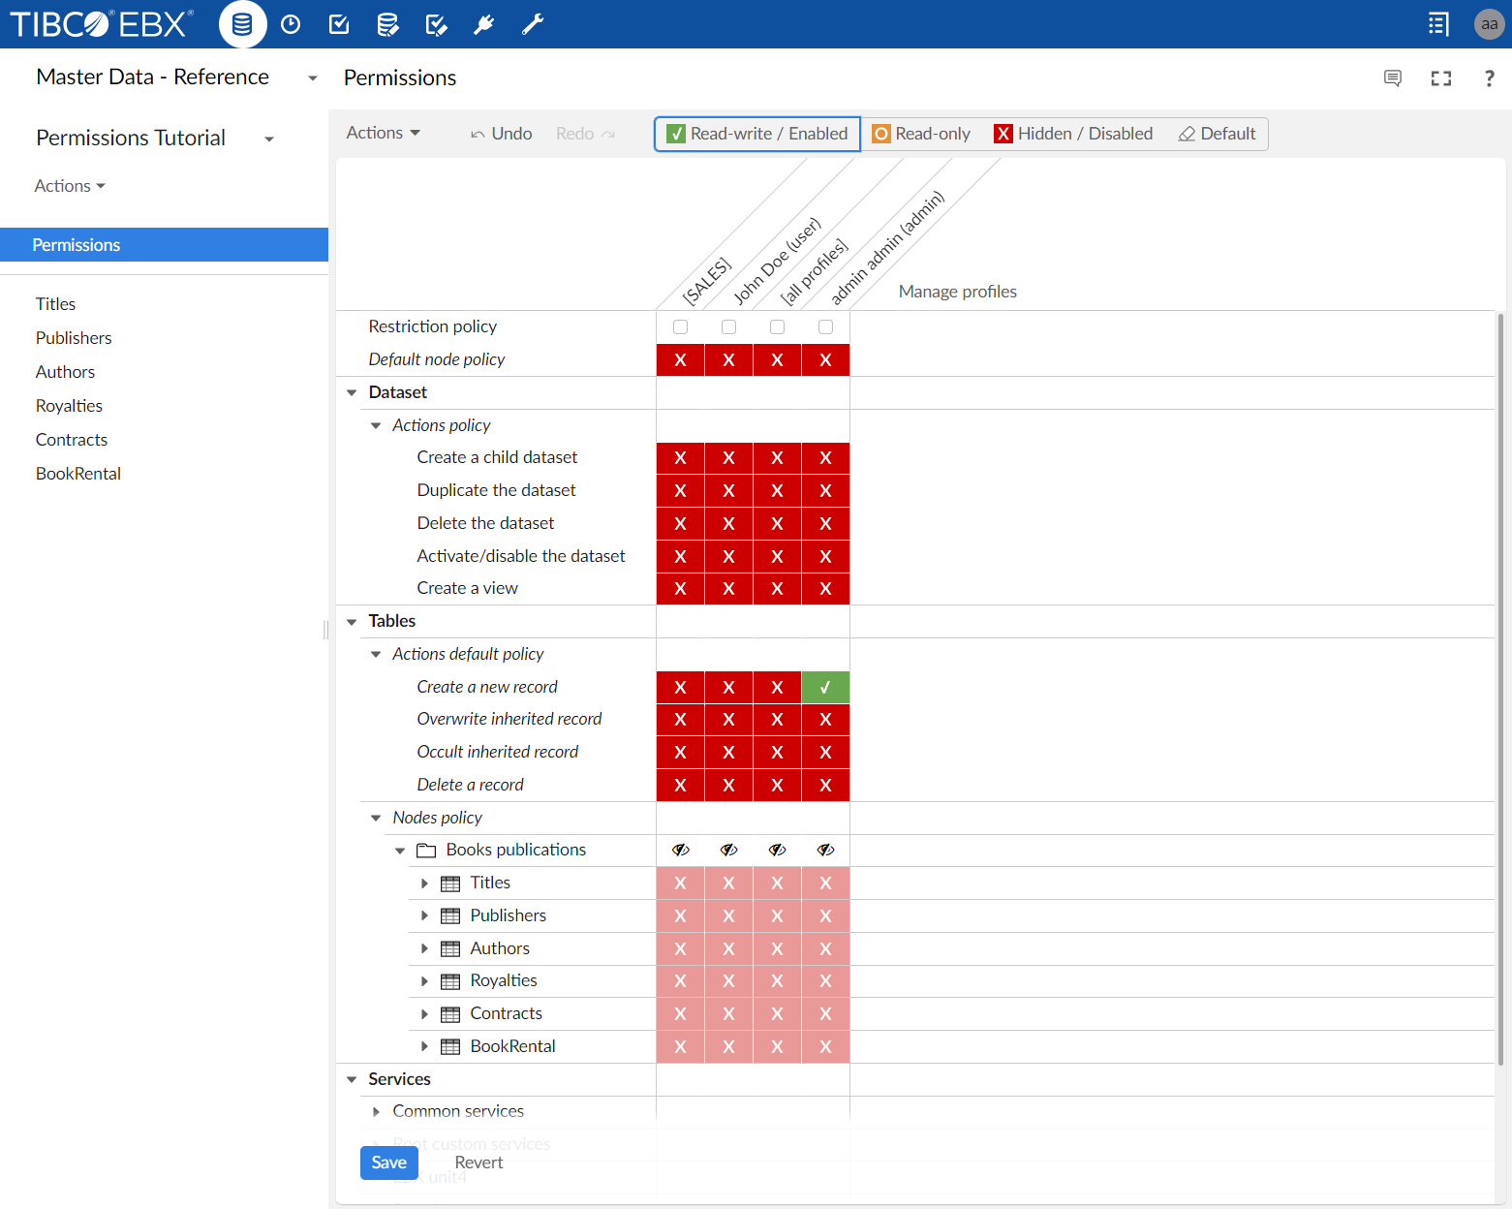Toggle Books publications visibility for [SALES] column
This screenshot has width=1512, height=1209.
(681, 850)
